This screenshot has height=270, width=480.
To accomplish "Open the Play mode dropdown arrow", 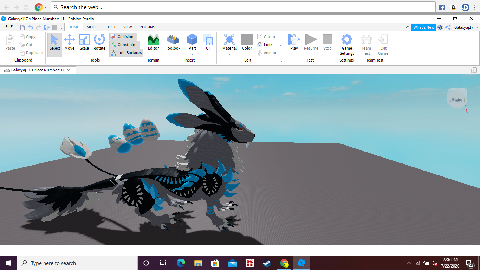I will point(294,54).
